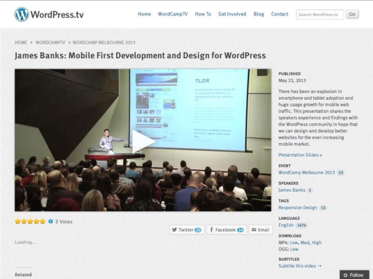373x279 pixels.
Task: Share the video by Email
Action: tap(261, 230)
